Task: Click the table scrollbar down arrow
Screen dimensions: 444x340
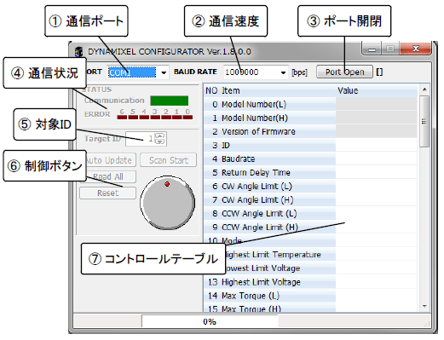Action: click(x=424, y=306)
